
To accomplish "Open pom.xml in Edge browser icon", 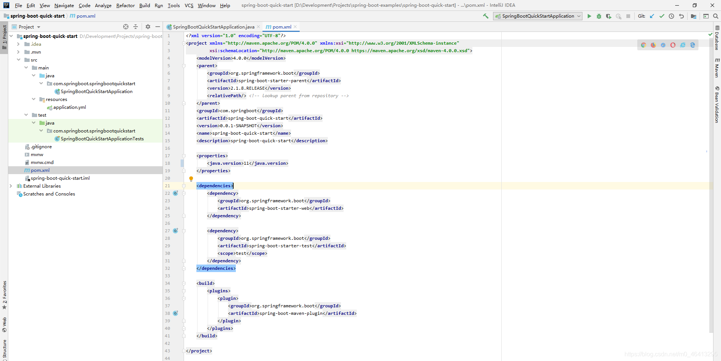I will 692,45.
